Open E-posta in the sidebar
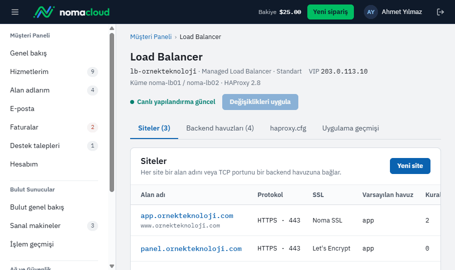Viewport: 455px width, 270px height. point(54,109)
